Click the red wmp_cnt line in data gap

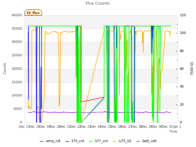click(x=92, y=100)
